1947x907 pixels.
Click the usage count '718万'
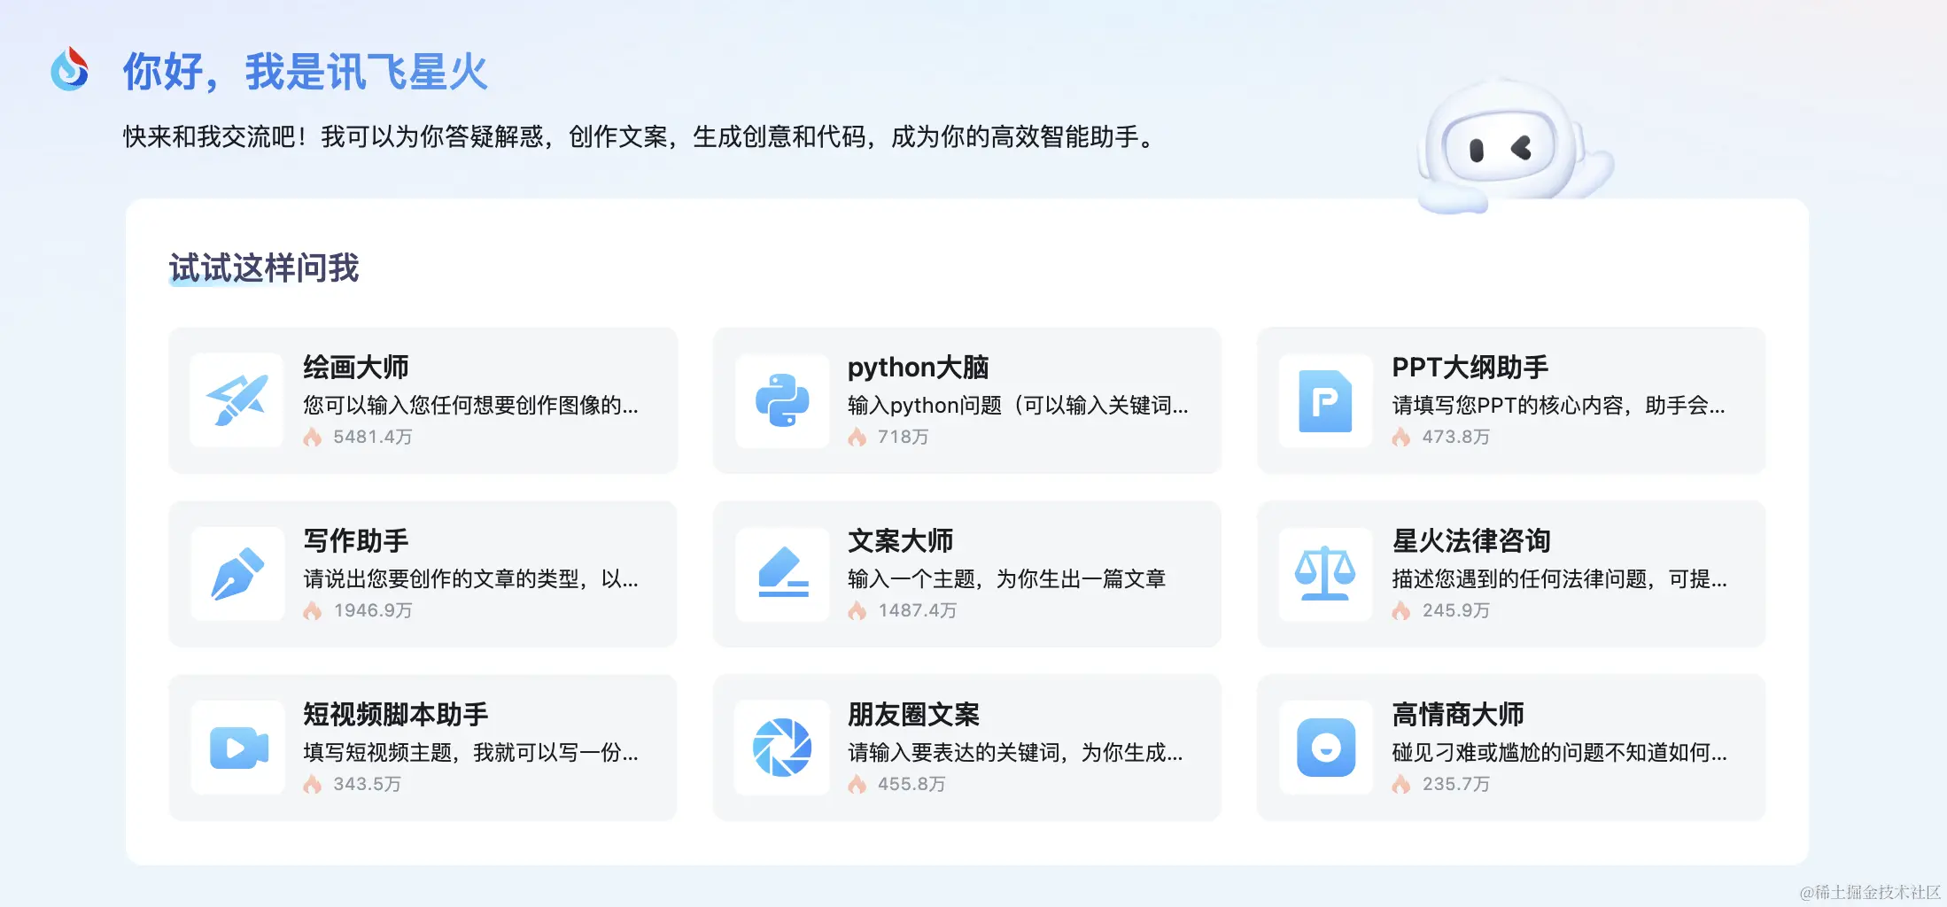(904, 437)
